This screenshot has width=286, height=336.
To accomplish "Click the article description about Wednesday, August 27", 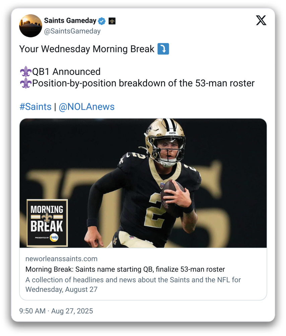I will tap(133, 284).
